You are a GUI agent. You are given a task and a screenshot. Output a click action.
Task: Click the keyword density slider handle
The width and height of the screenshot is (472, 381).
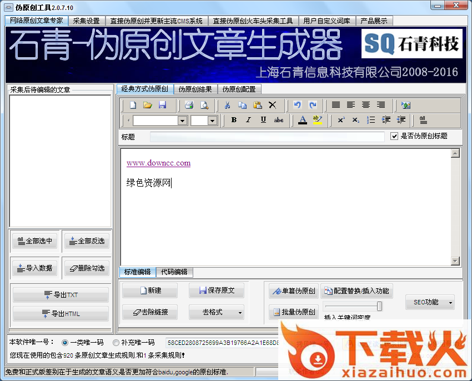click(x=379, y=307)
